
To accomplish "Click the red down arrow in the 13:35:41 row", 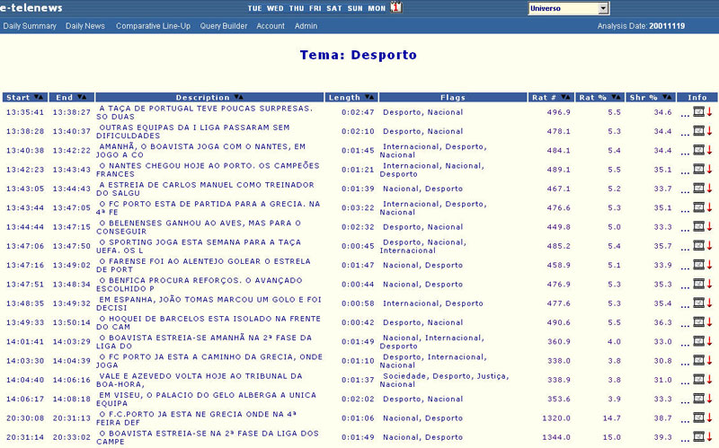I will coord(709,111).
